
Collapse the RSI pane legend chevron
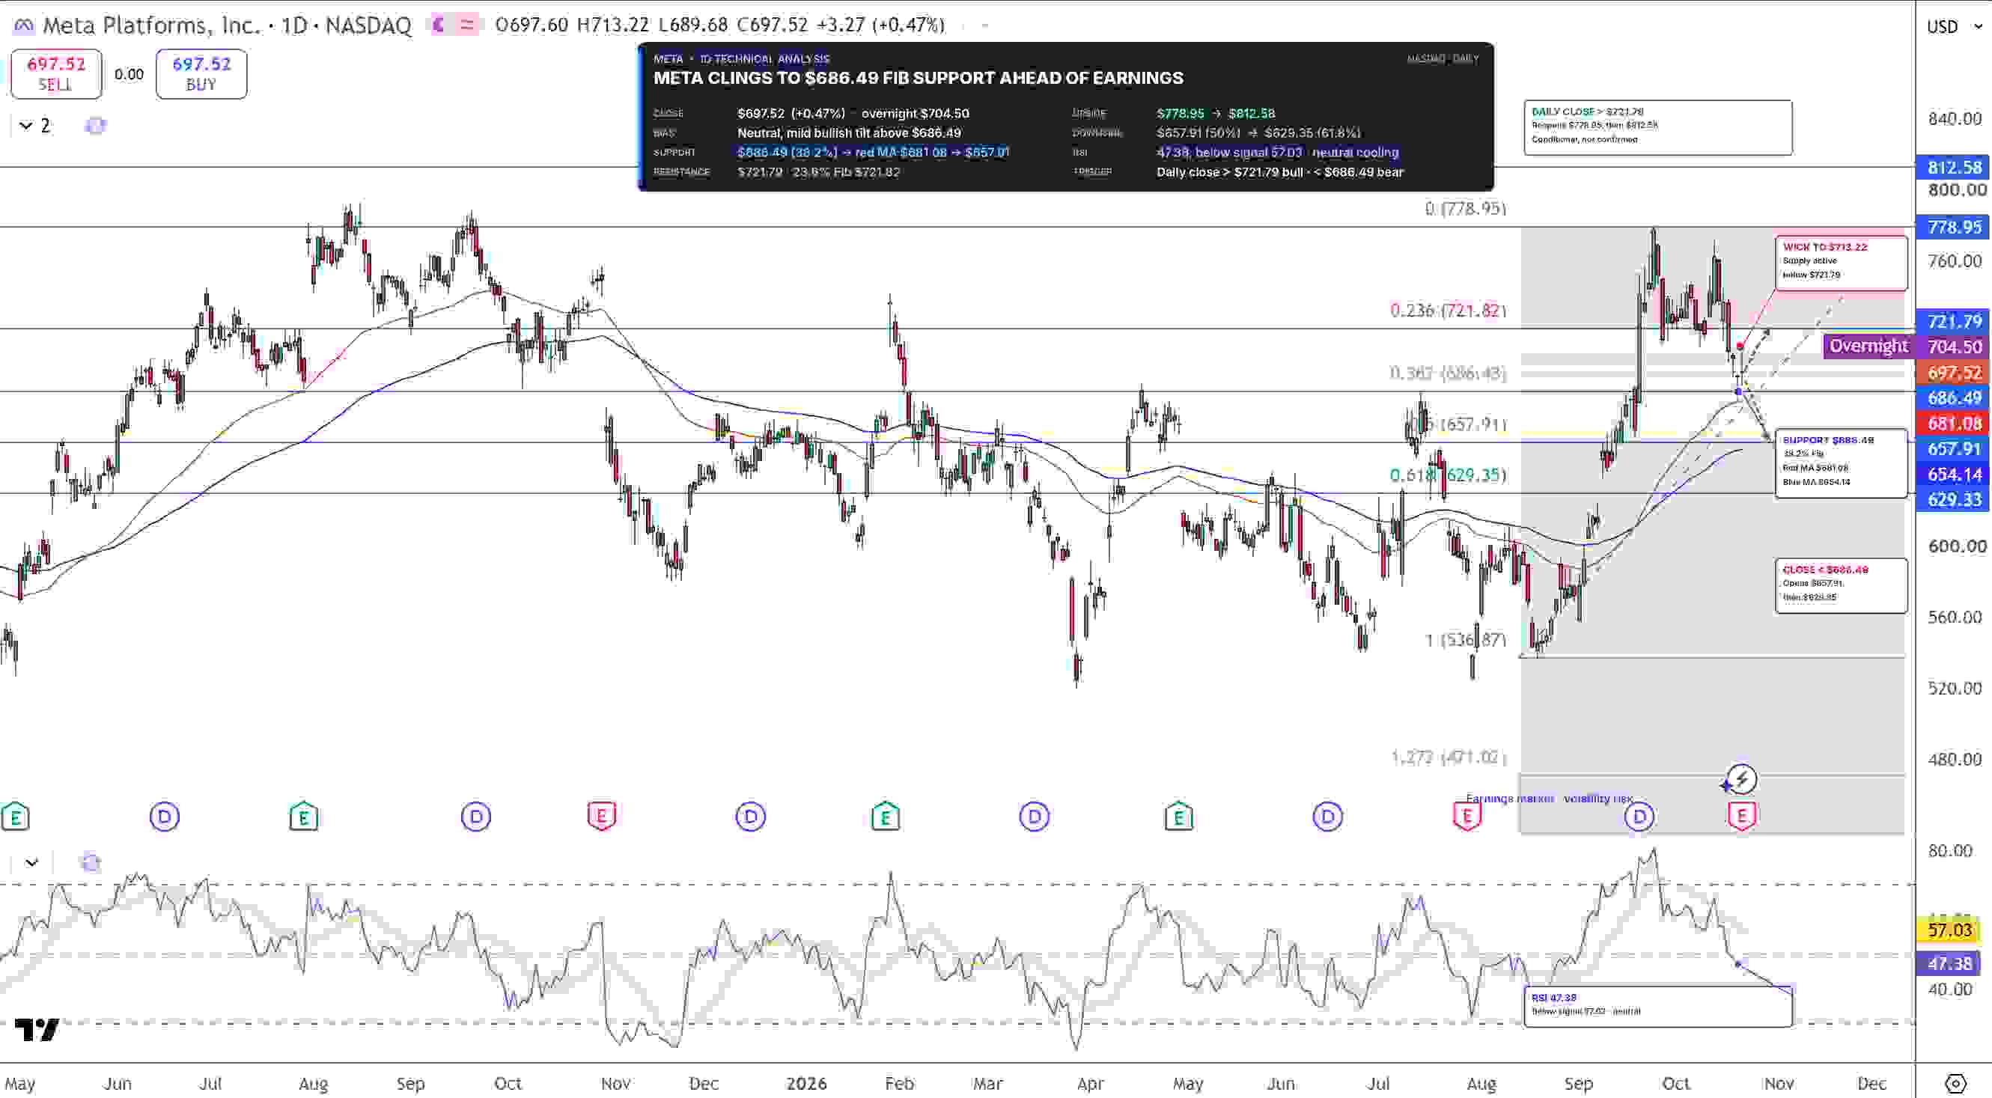[x=31, y=862]
